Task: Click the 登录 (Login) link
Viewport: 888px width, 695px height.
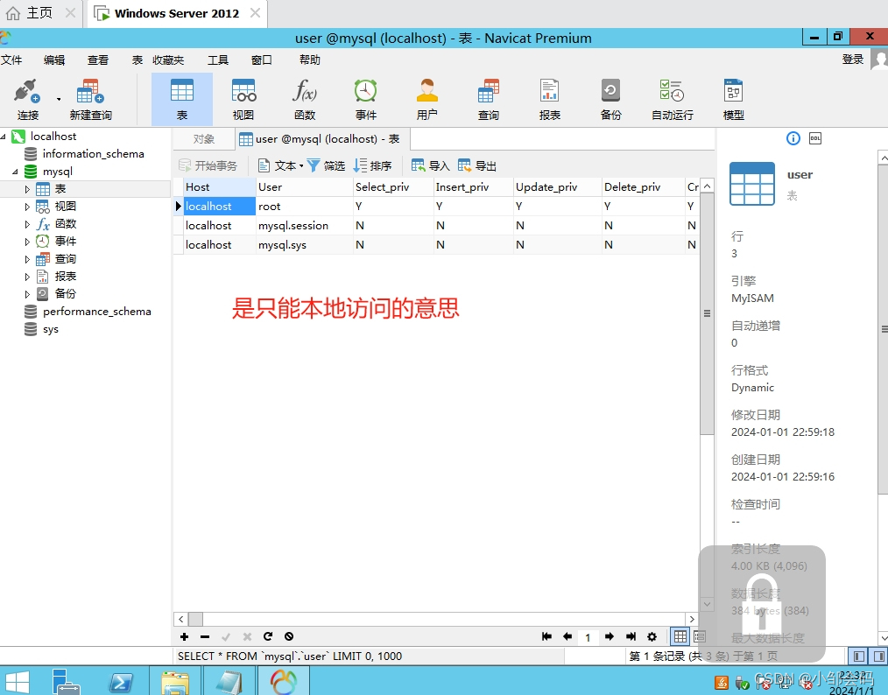Action: pyautogui.click(x=852, y=60)
